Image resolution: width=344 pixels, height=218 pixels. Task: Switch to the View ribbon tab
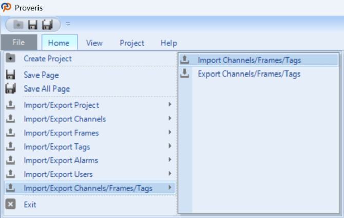94,43
